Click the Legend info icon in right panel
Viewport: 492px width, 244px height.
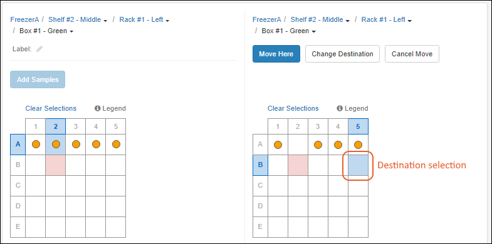click(x=340, y=108)
